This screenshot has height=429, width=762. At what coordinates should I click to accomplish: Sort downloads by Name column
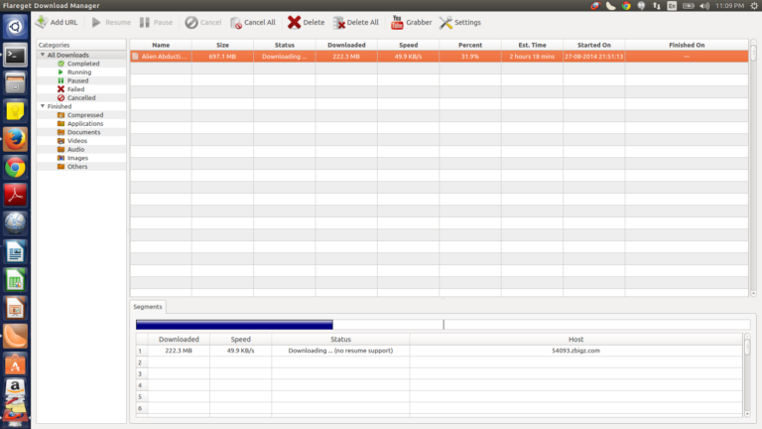click(x=161, y=45)
